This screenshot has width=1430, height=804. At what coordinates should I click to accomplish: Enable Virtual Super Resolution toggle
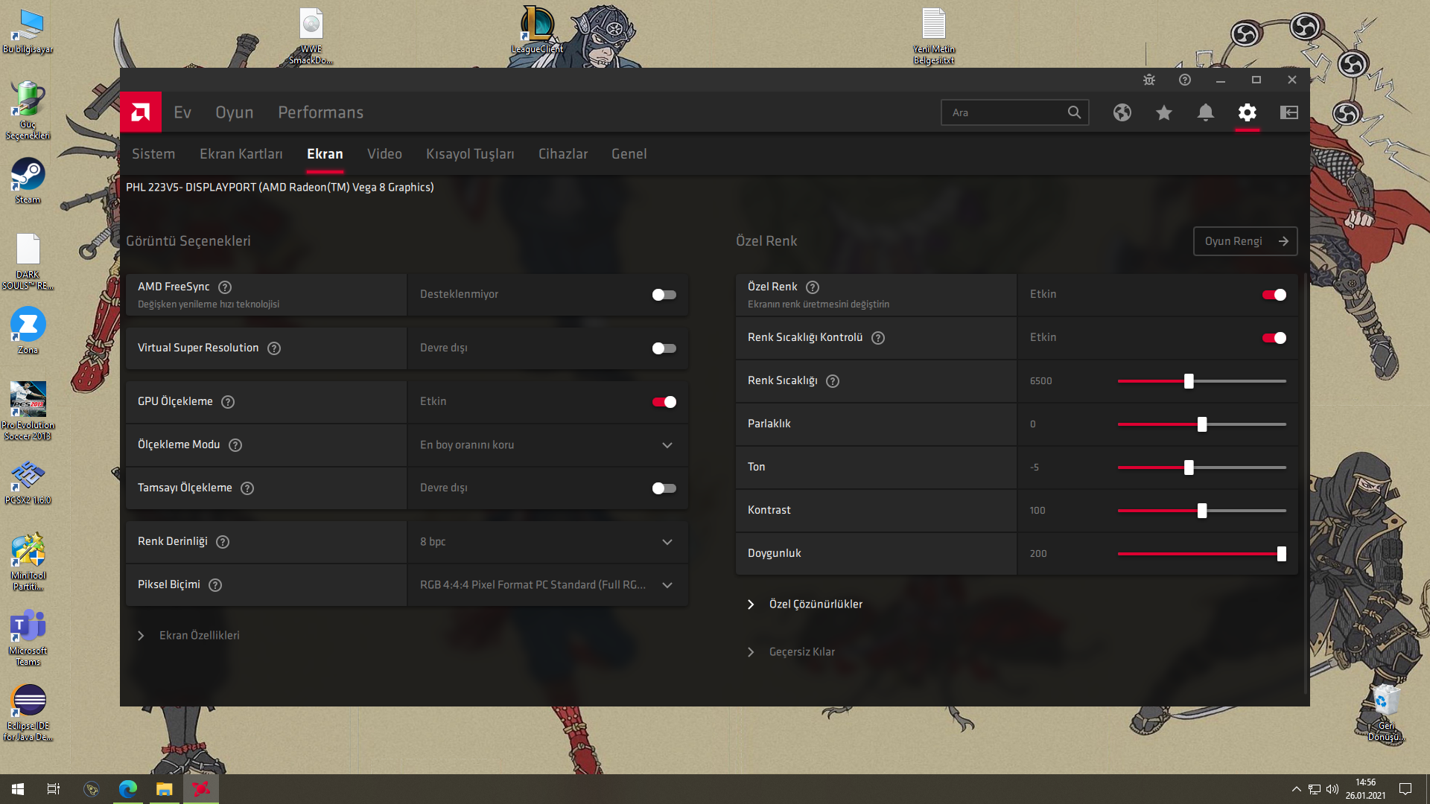tap(664, 348)
